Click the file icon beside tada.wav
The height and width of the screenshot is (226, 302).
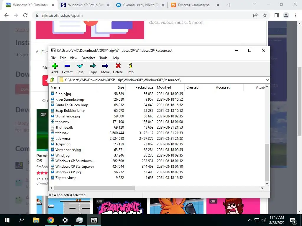(x=52, y=122)
